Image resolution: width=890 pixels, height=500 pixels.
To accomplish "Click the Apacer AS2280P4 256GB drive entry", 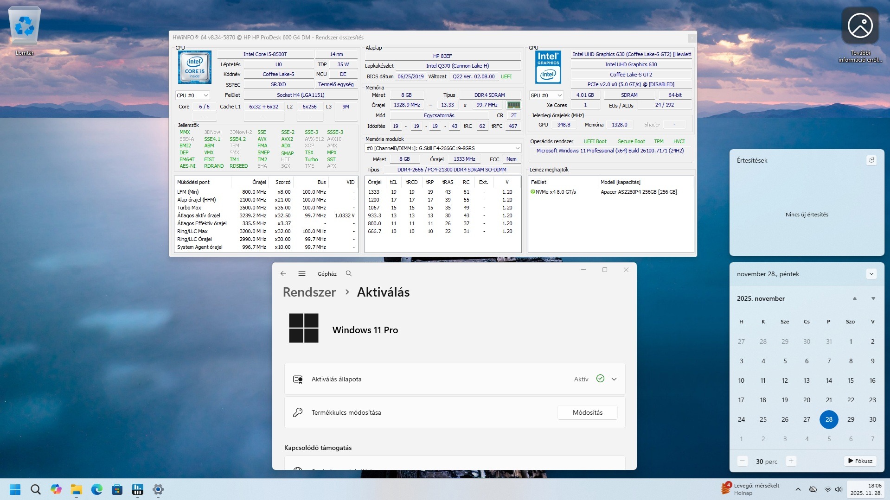I will coord(639,192).
